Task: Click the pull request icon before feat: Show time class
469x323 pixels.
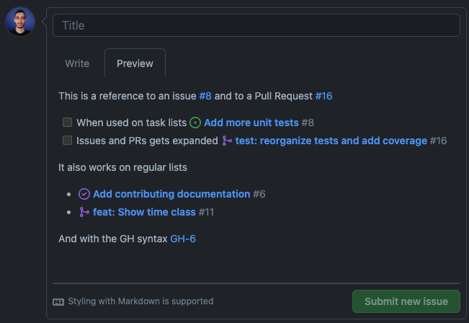Action: (84, 212)
